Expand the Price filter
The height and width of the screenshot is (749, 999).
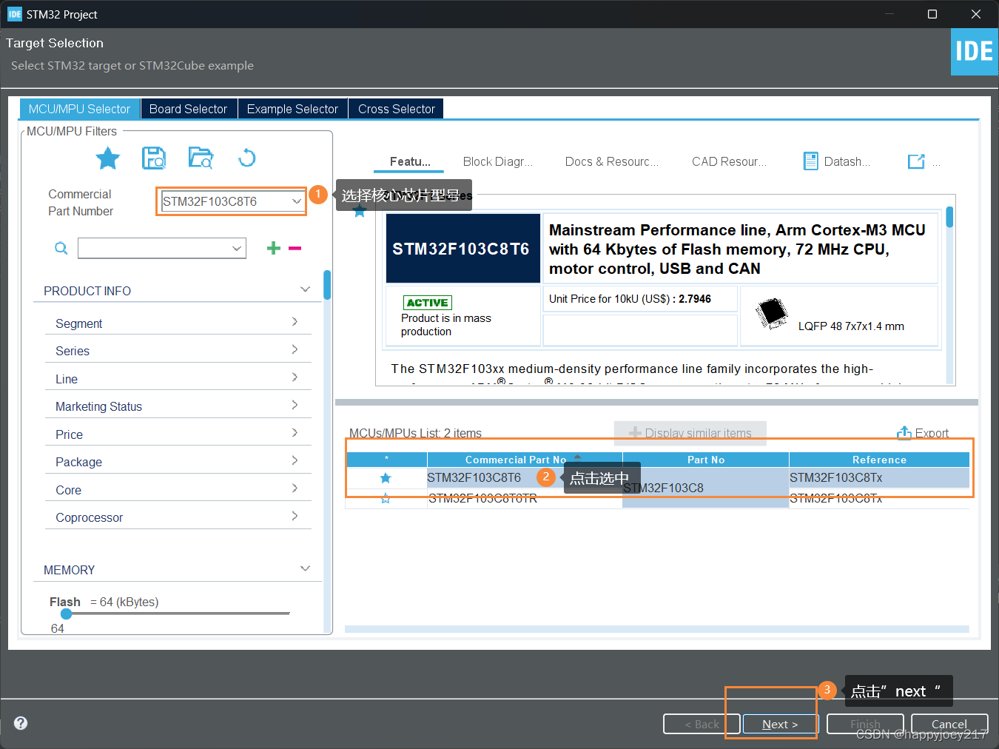(295, 433)
